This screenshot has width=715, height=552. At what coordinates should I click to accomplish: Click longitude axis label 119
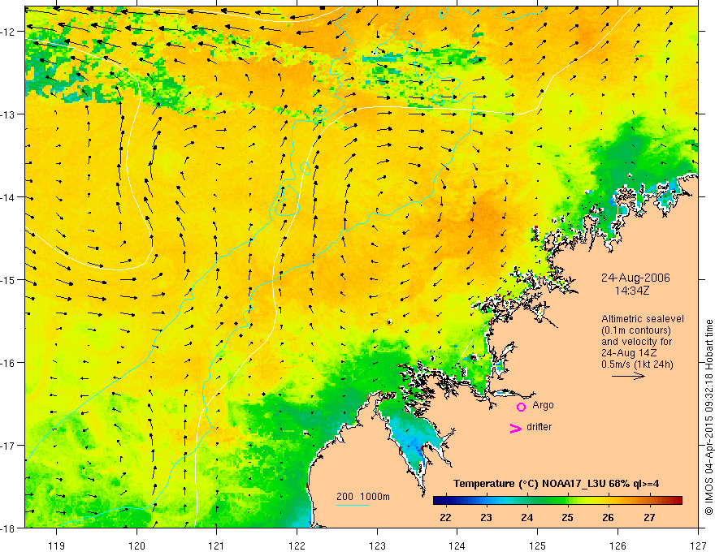(57, 546)
